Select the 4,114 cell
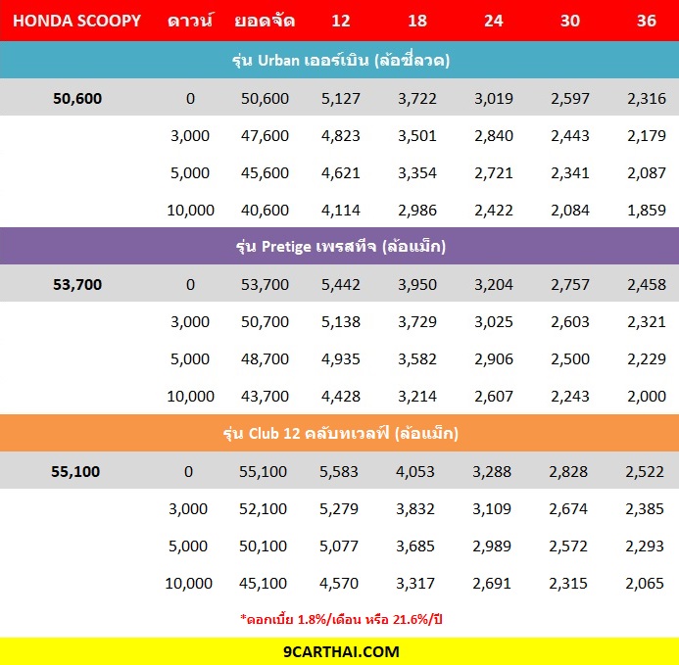 341,211
